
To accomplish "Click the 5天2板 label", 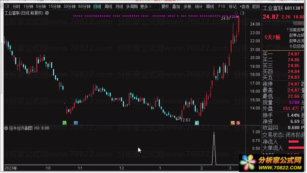I will (272, 37).
